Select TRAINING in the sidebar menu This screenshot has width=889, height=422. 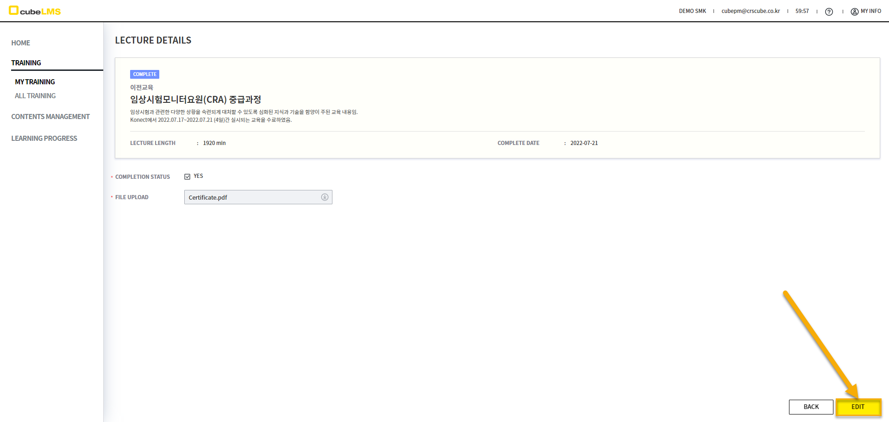(x=26, y=63)
